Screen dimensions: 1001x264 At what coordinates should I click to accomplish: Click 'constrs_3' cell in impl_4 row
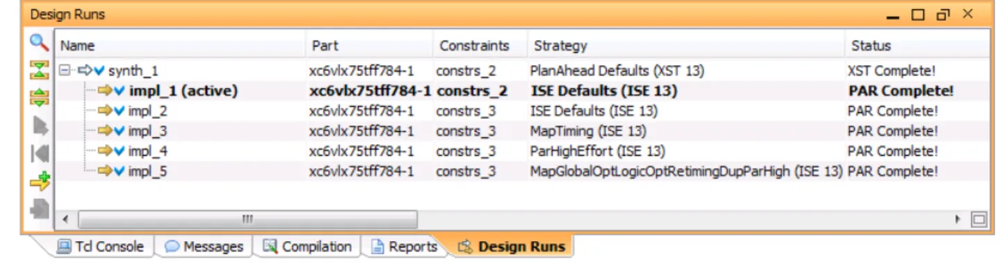466,151
